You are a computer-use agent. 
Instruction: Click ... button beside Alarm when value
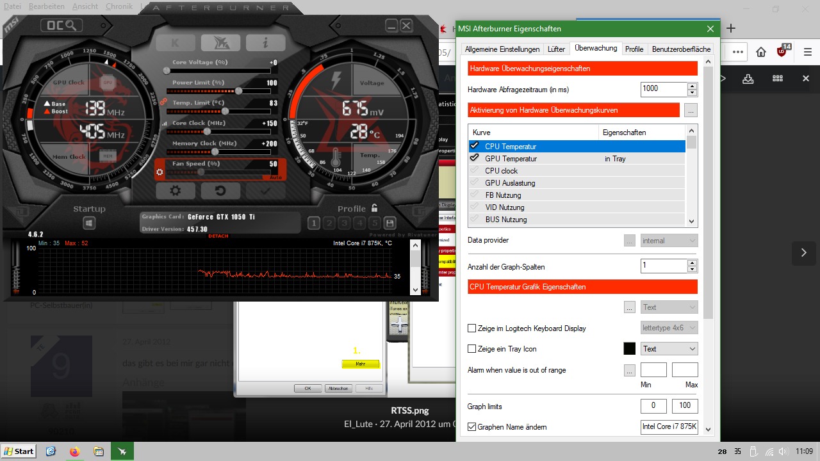point(630,370)
